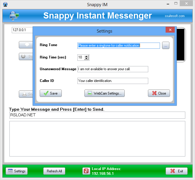
Task: Click the 'Type Your Message and Press [Enter]' label
Action: 56,109
